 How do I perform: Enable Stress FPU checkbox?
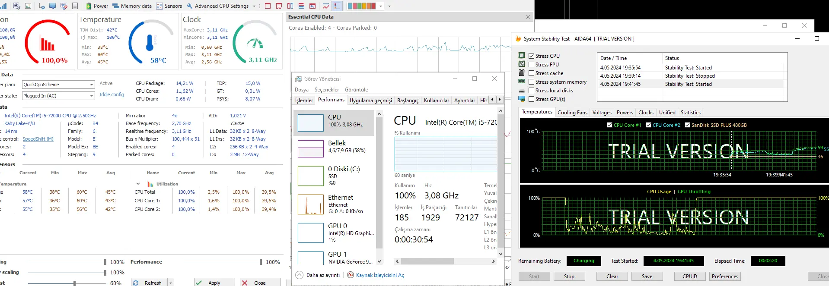click(x=531, y=64)
